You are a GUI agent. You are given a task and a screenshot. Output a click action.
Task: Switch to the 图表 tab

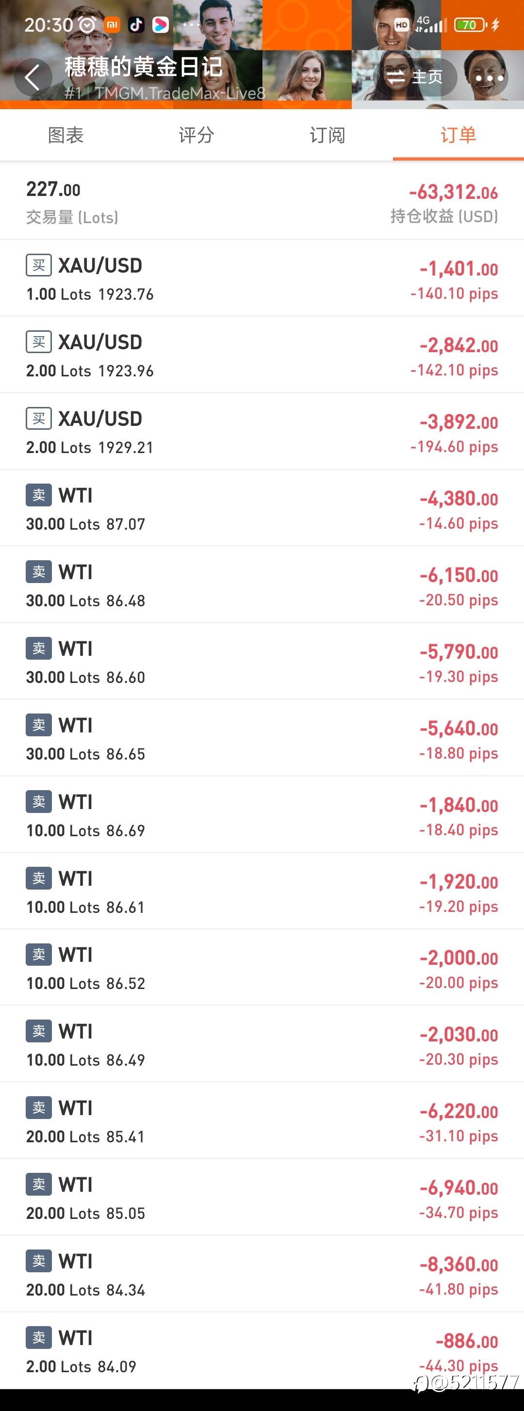tap(66, 135)
